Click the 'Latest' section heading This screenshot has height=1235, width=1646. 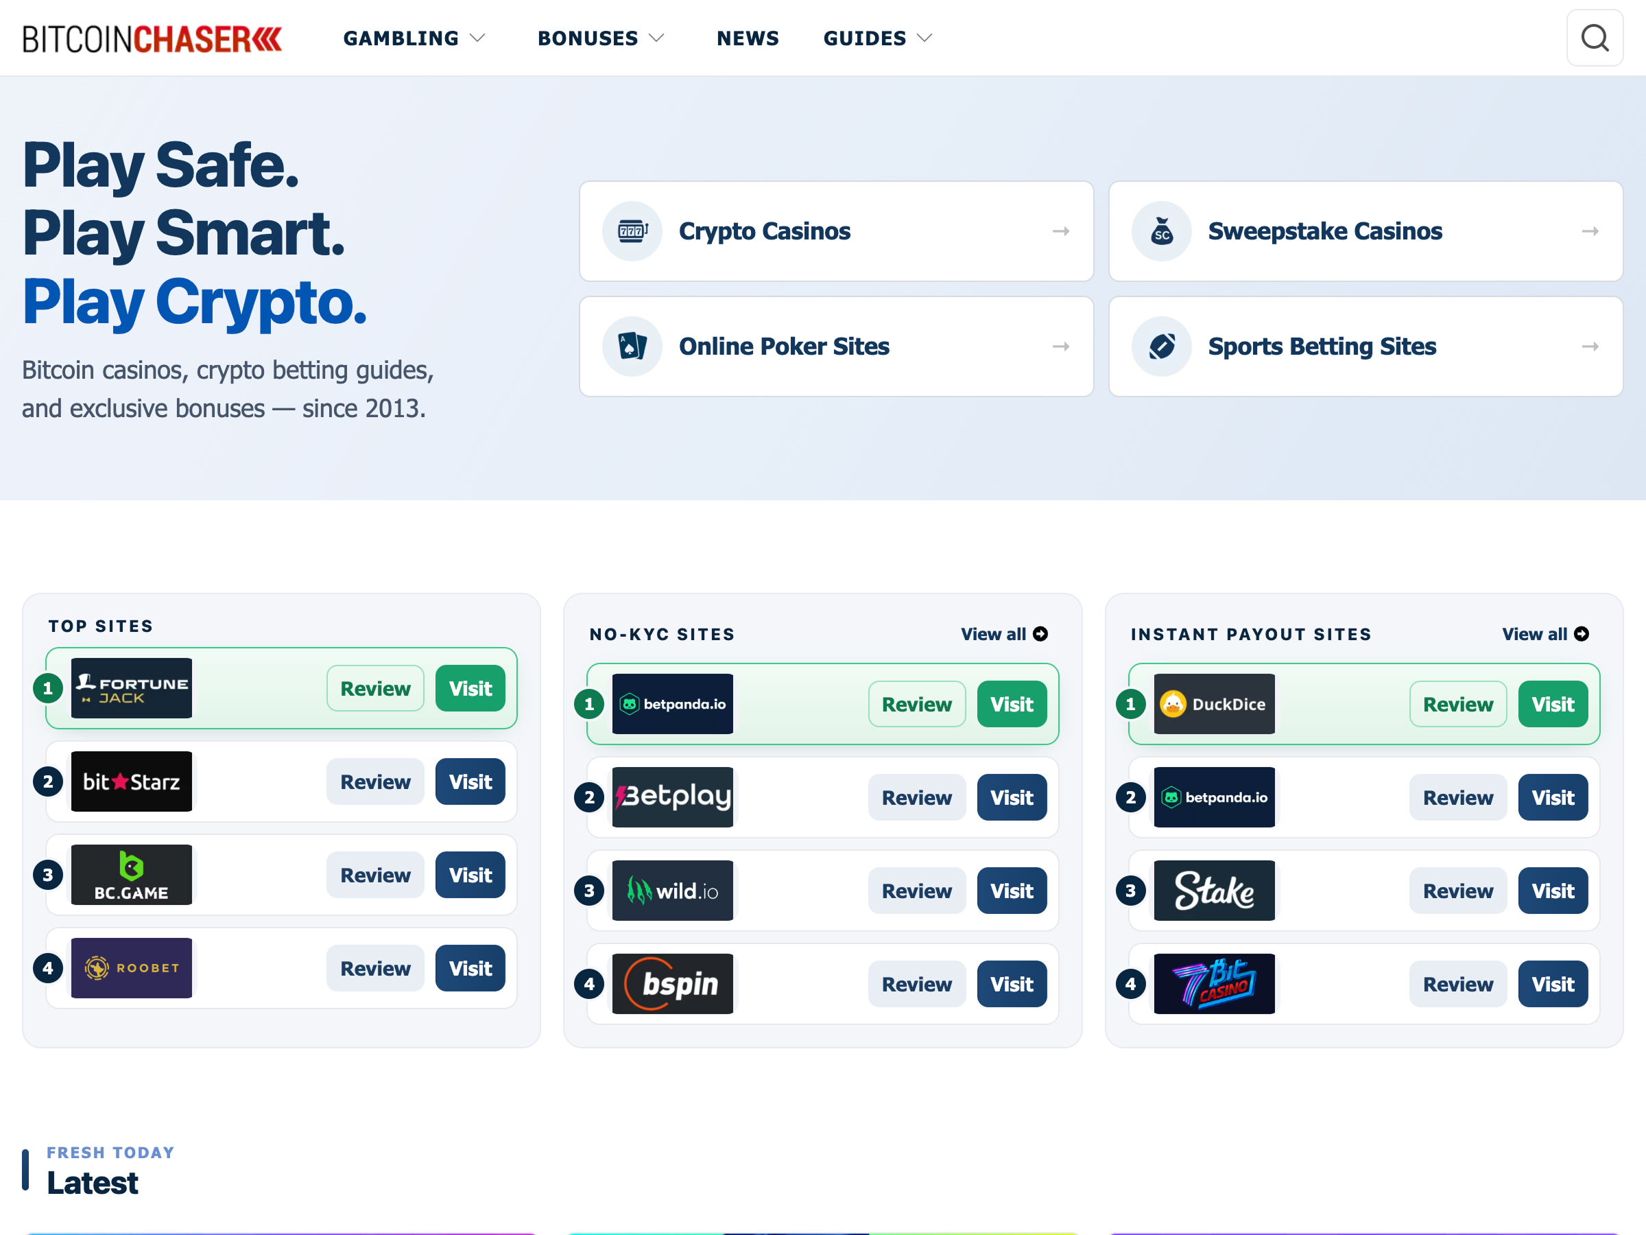(x=93, y=1183)
